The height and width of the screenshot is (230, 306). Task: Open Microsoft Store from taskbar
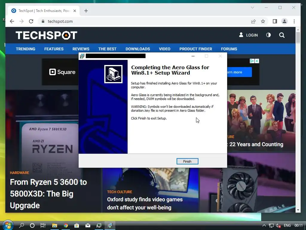tap(77, 226)
